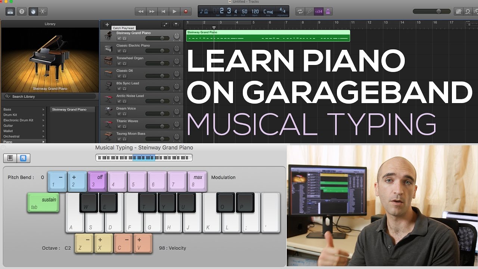The height and width of the screenshot is (269, 478).
Task: Solo the Steinway Grand Piano track
Action: click(x=124, y=38)
